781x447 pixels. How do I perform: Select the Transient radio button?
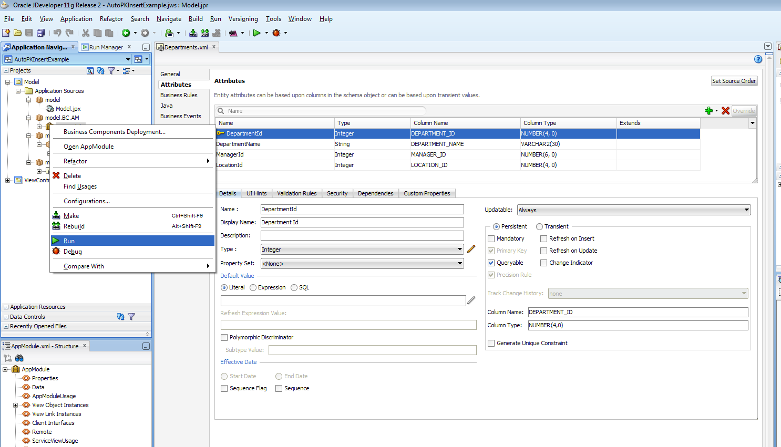540,226
